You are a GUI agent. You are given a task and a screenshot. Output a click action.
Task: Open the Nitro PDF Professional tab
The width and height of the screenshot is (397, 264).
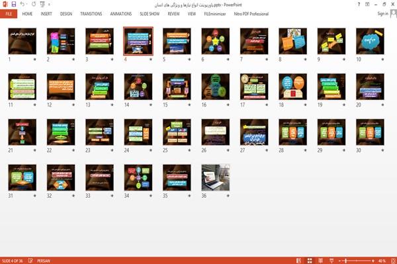pyautogui.click(x=251, y=14)
